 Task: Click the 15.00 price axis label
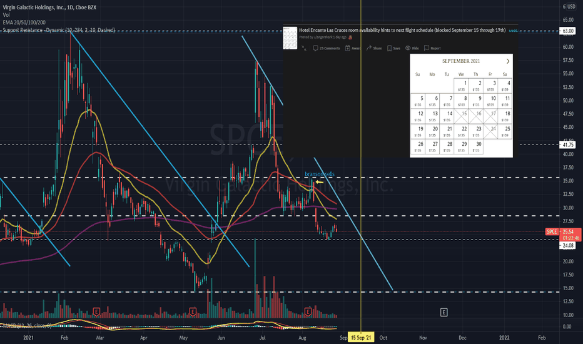click(568, 288)
